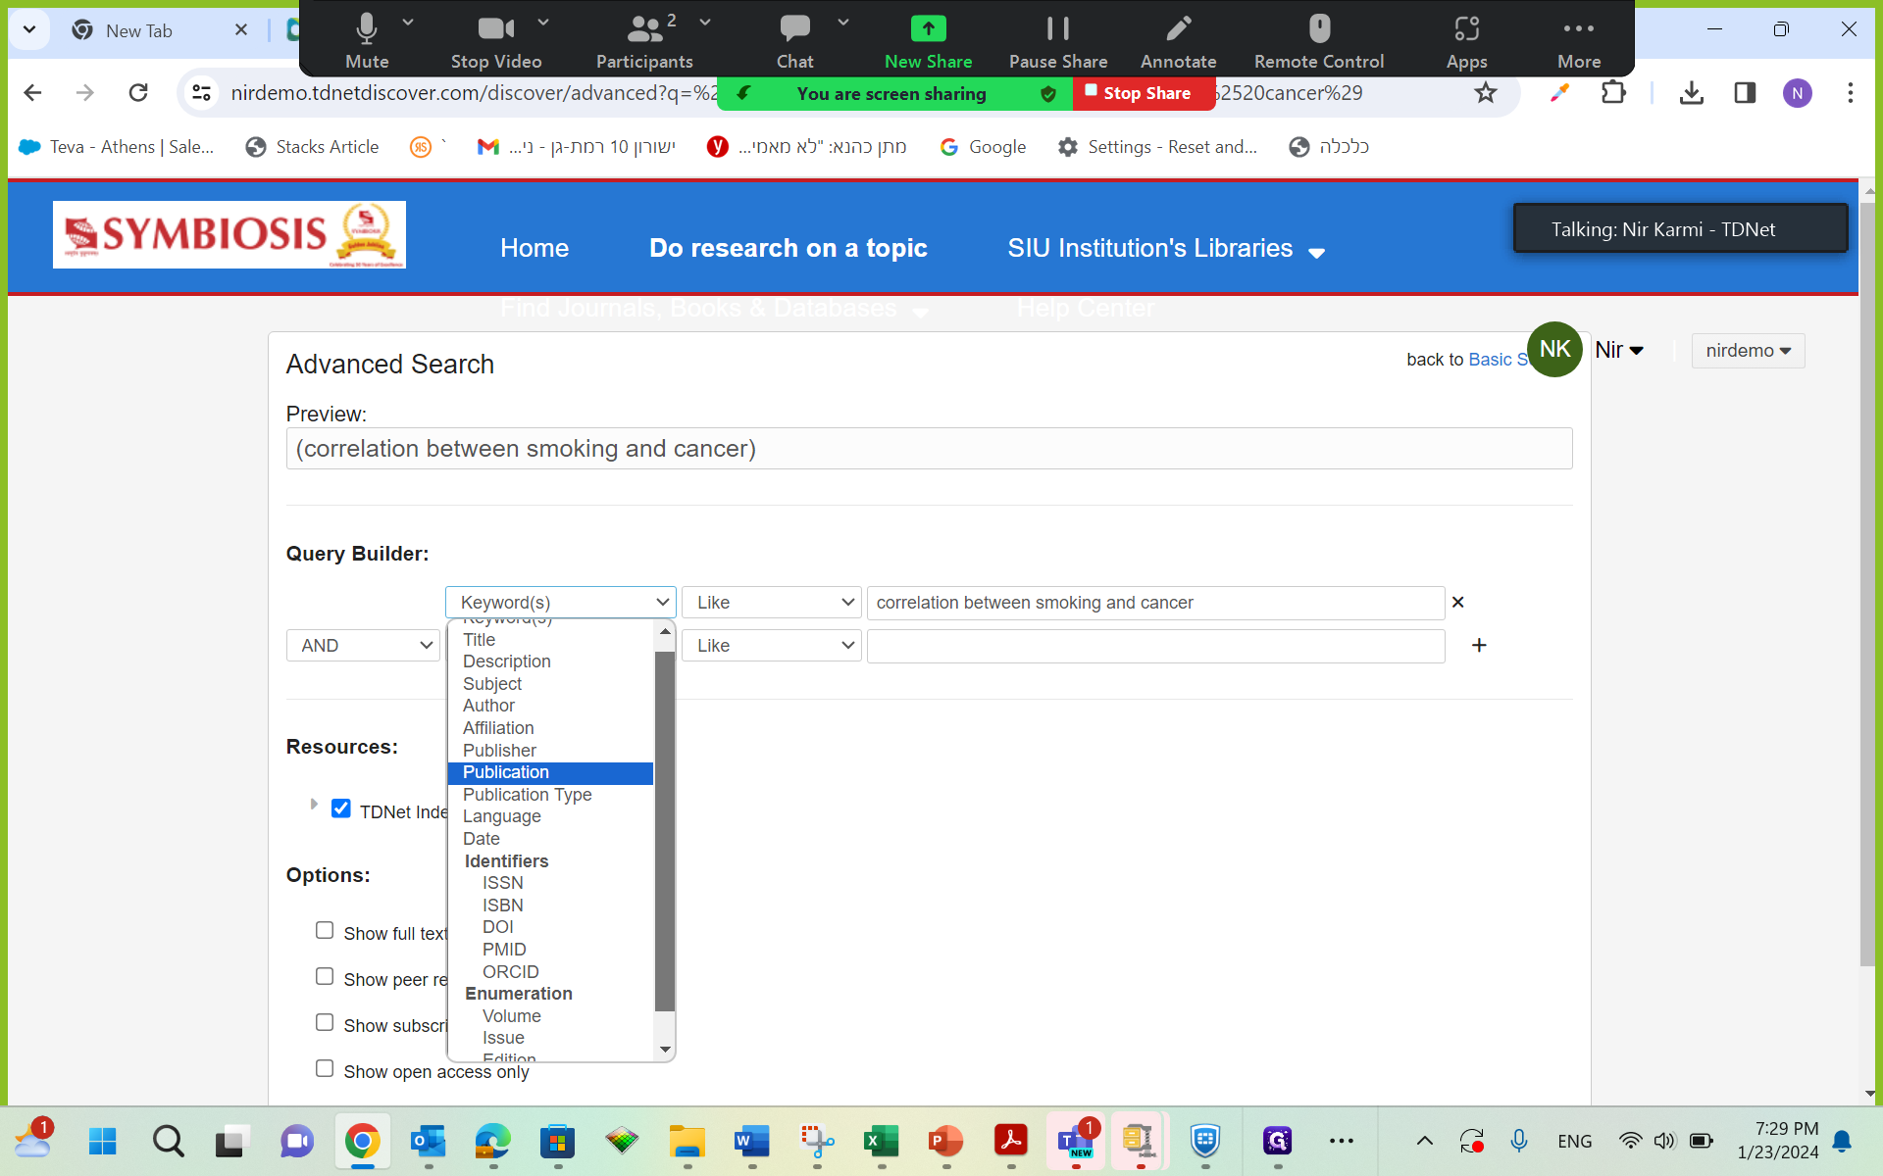Click the empty second query text field
The width and height of the screenshot is (1883, 1176).
(1155, 646)
